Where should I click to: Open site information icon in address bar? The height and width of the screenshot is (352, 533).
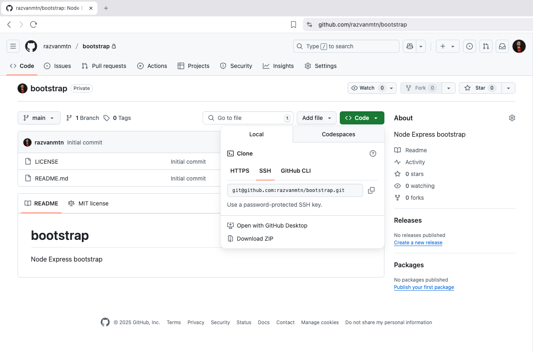(309, 25)
